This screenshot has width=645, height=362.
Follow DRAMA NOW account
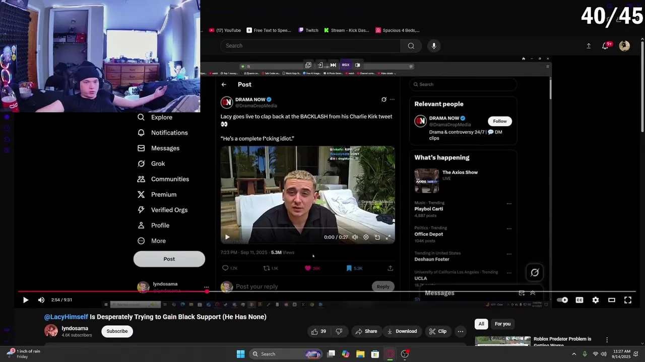pos(500,121)
